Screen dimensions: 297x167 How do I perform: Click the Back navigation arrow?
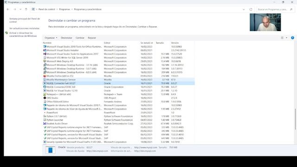[8, 9]
